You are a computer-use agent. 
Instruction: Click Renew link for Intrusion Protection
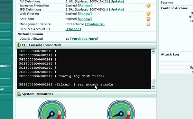[85, 5]
